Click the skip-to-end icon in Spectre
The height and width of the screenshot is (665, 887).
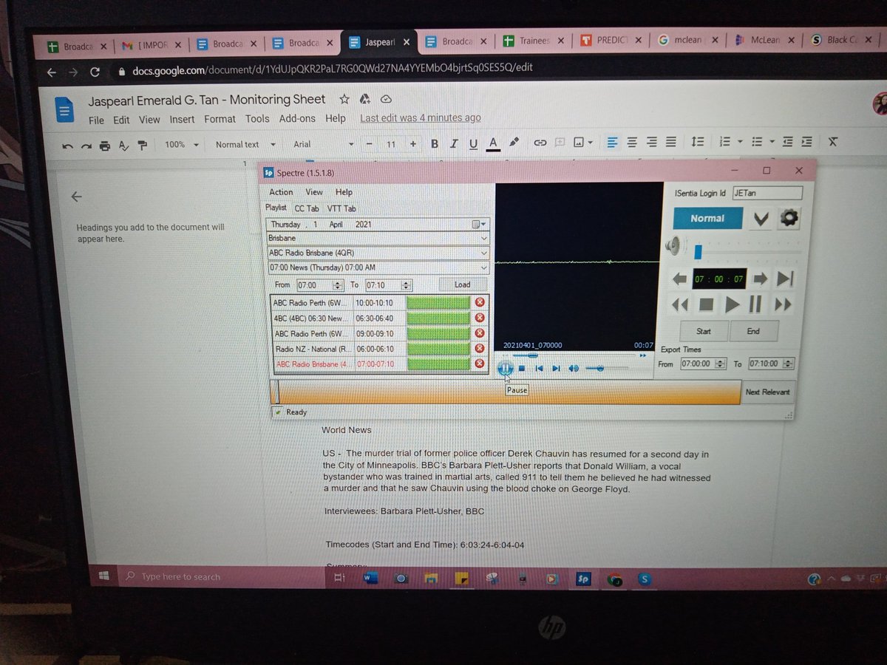pos(786,279)
